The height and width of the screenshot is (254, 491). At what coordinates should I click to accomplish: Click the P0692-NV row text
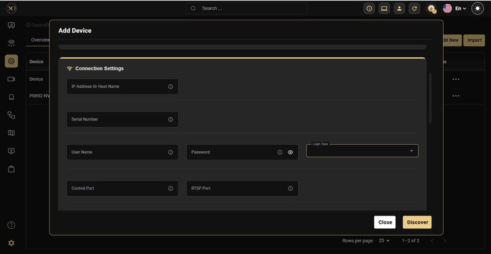point(39,96)
